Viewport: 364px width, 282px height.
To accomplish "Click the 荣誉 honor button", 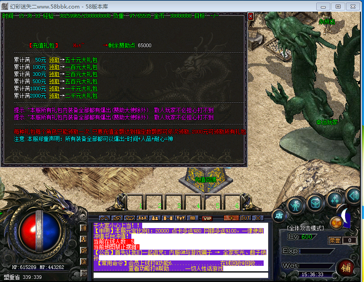I will click(x=335, y=241).
